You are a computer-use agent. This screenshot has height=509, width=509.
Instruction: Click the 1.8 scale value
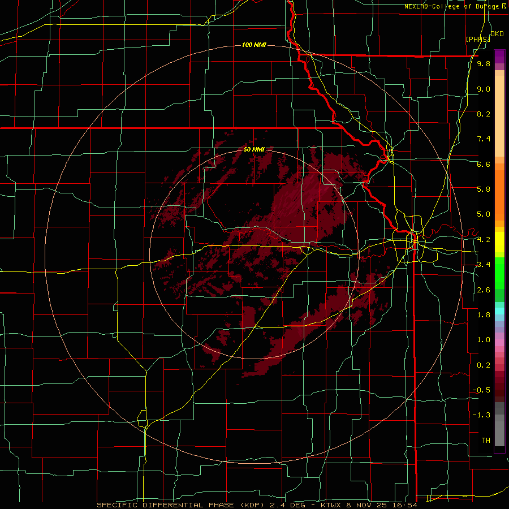point(484,315)
